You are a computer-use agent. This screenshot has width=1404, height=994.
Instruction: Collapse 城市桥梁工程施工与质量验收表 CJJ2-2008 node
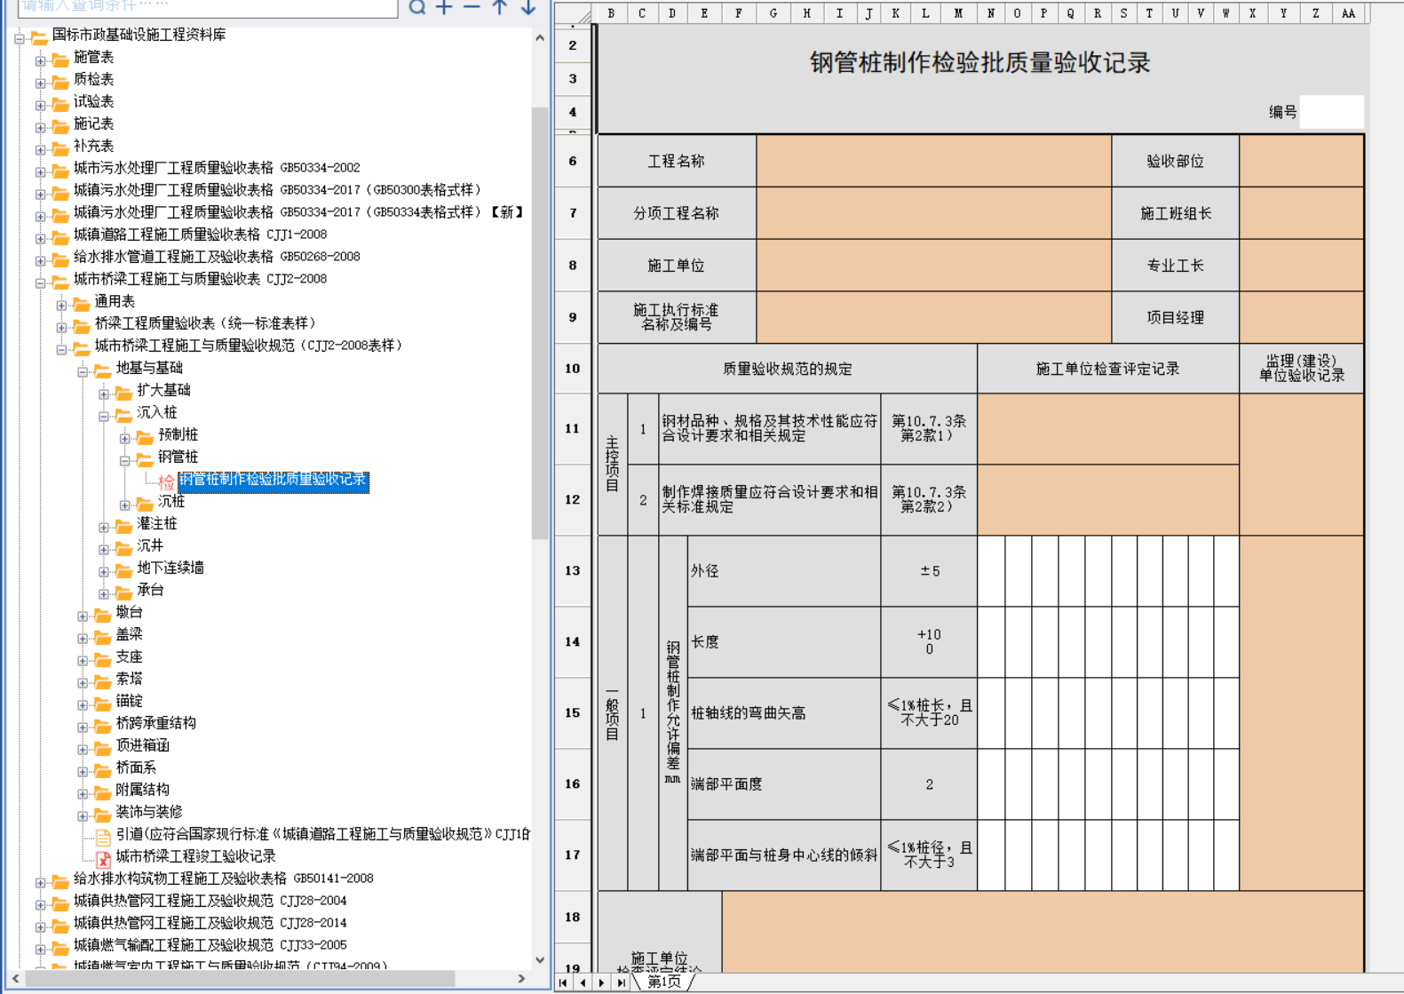[x=40, y=282]
